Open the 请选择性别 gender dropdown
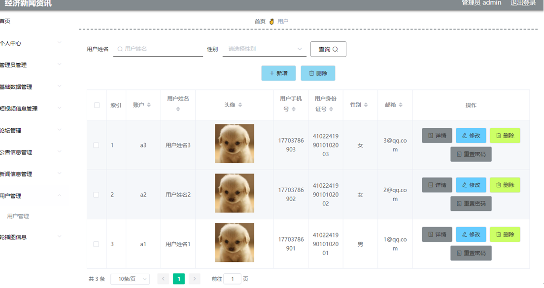 tap(265, 49)
